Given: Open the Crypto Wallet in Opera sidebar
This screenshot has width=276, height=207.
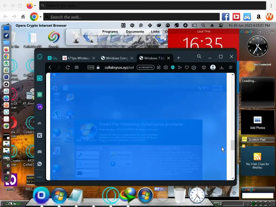Looking at the screenshot, I should tap(40, 78).
